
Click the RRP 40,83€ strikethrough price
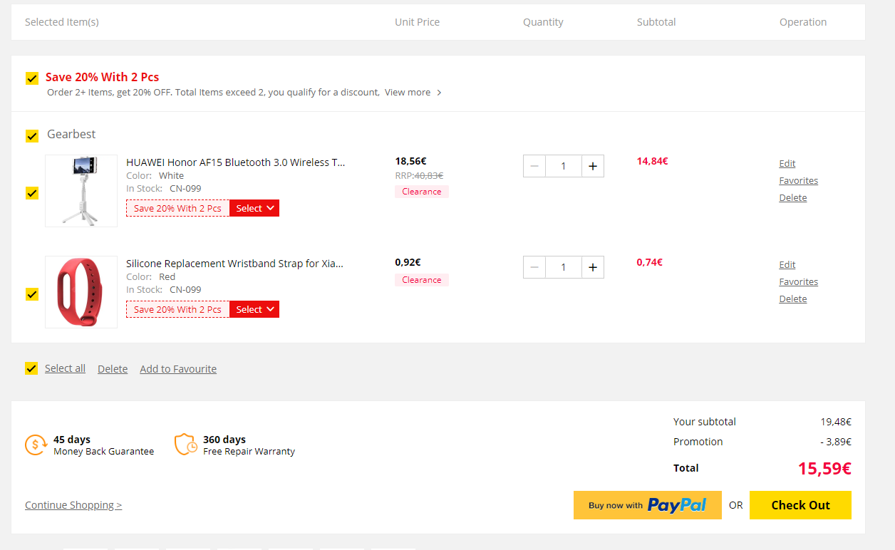(419, 175)
